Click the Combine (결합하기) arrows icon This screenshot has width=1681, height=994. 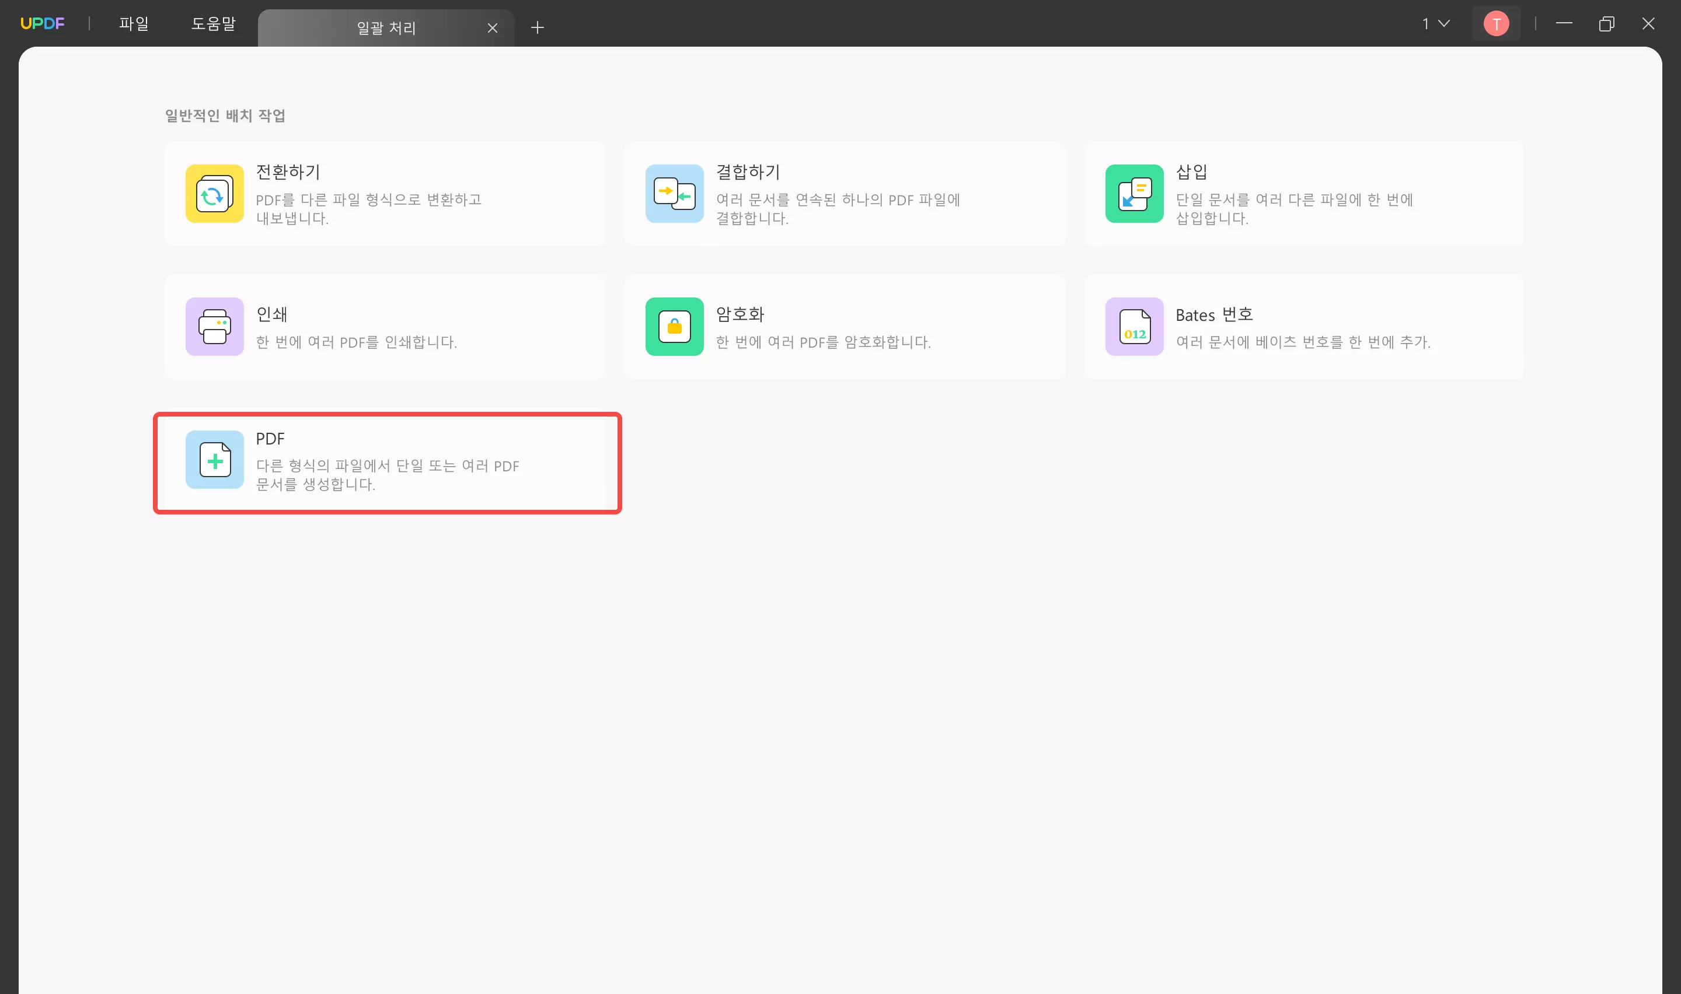point(674,194)
